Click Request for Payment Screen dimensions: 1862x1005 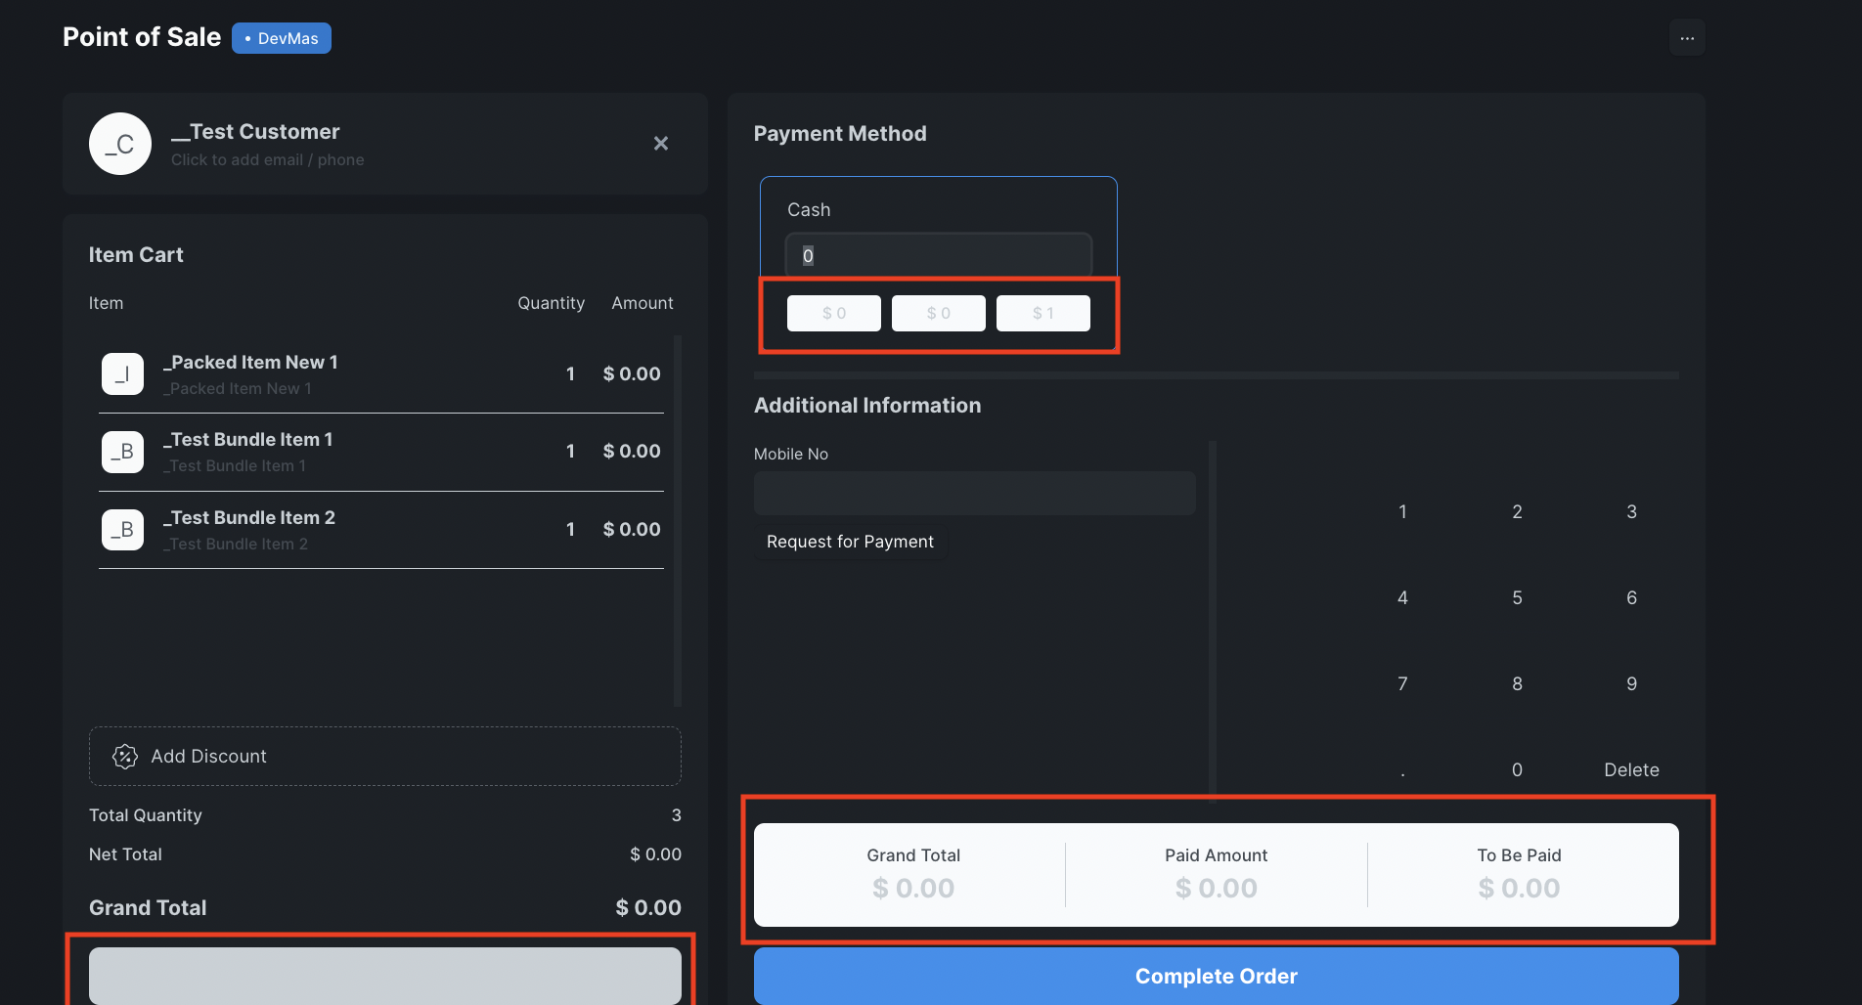[850, 542]
